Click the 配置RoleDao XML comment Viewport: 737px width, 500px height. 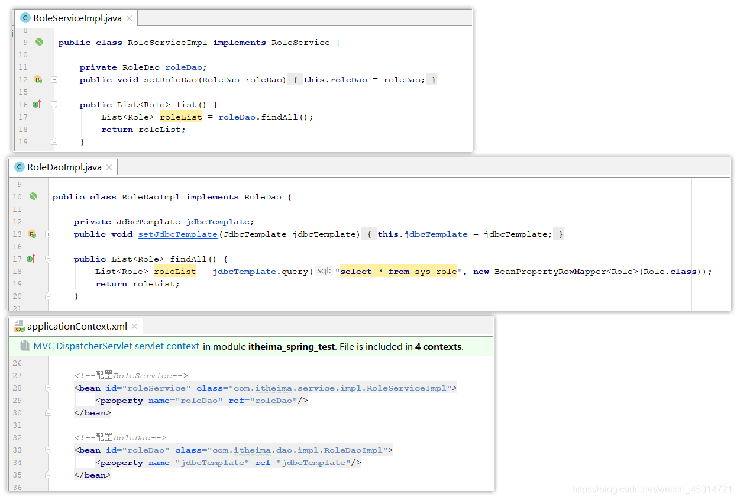point(121,437)
